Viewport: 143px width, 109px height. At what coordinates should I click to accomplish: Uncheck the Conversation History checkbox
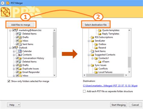tap(17, 58)
